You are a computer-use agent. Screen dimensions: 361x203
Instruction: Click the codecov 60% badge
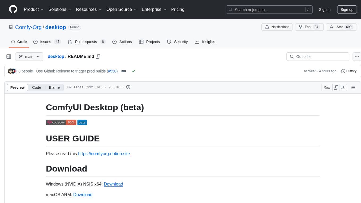[x=61, y=122]
